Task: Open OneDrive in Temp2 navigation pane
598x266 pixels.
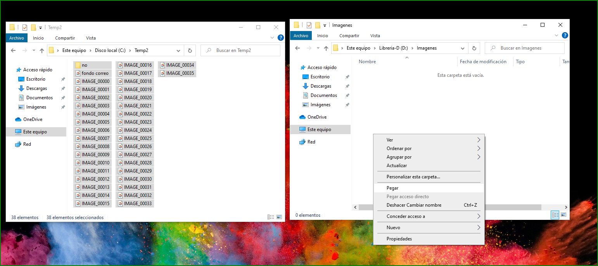Action: click(x=33, y=119)
